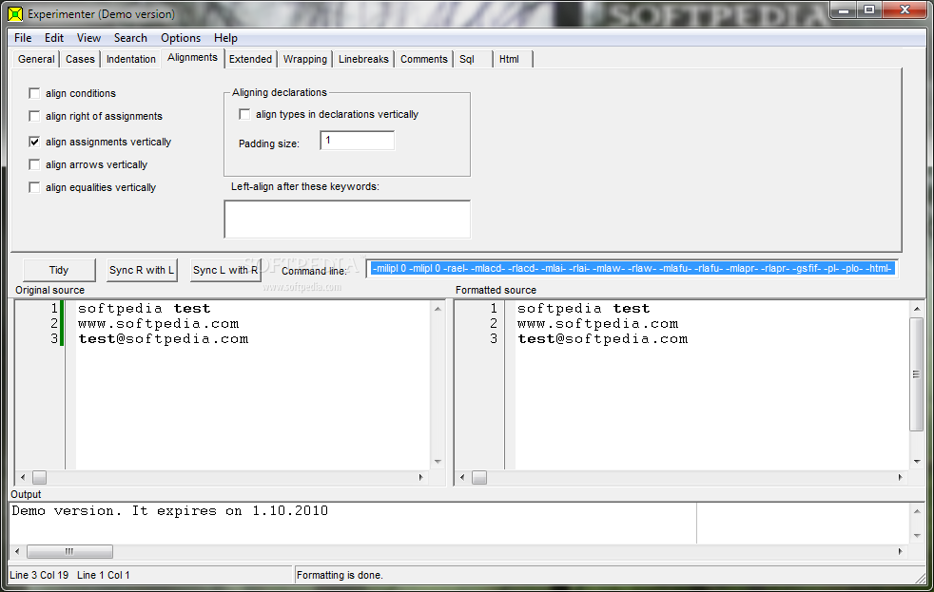This screenshot has height=592, width=934.
Task: Click the Line 3 Col 19 status entry
Action: pos(39,575)
